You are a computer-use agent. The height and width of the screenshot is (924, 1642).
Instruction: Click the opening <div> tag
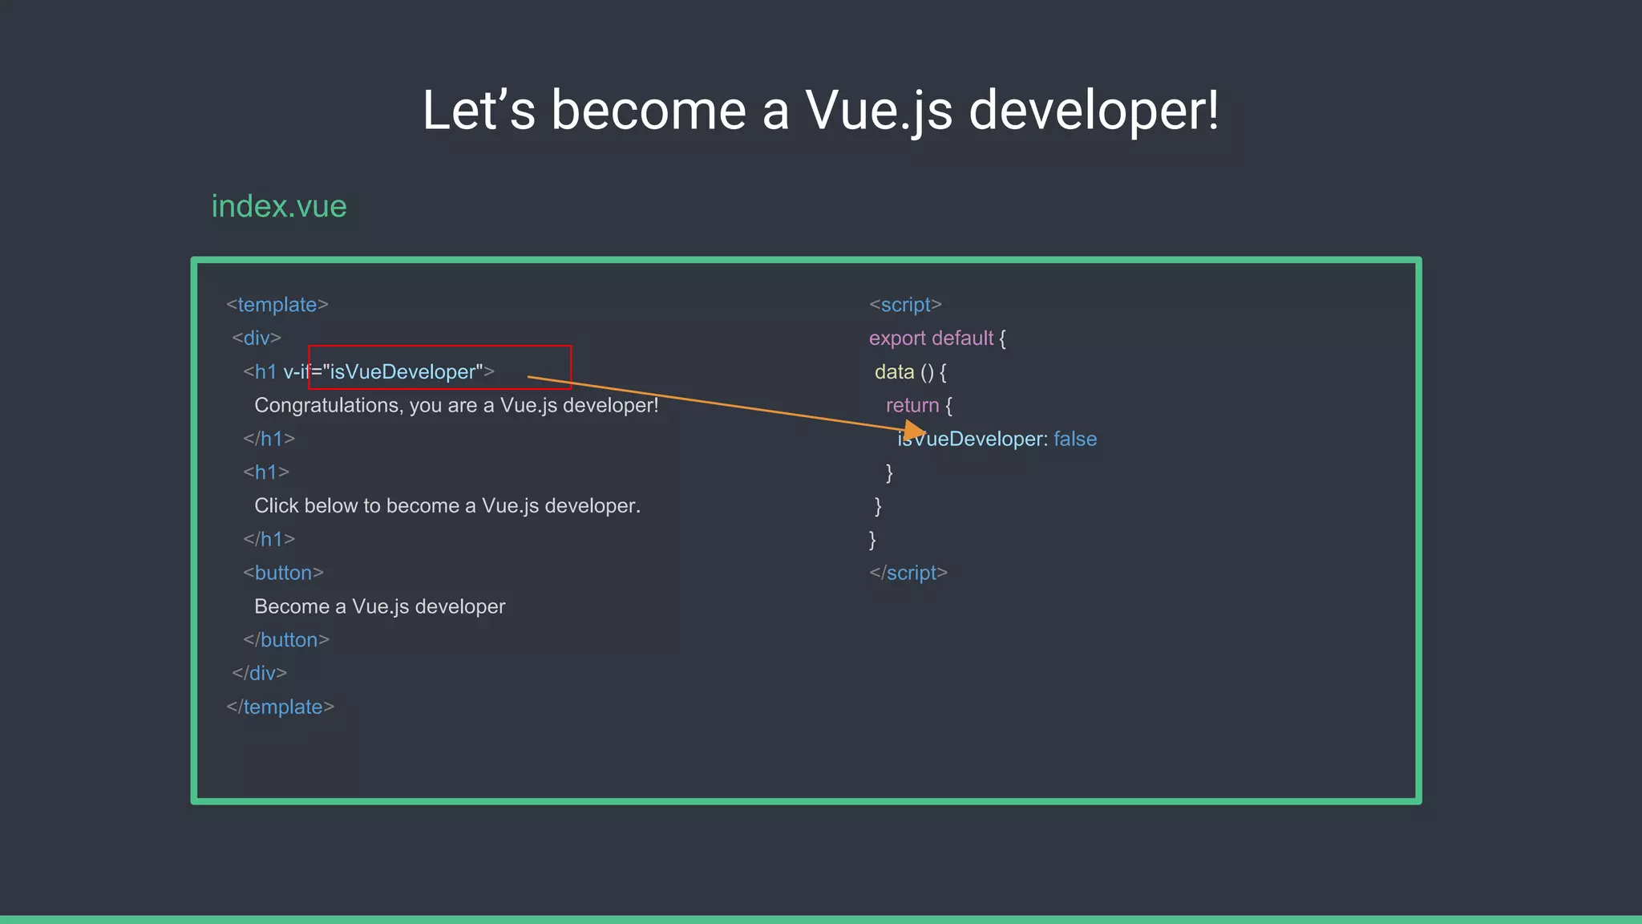coord(257,338)
